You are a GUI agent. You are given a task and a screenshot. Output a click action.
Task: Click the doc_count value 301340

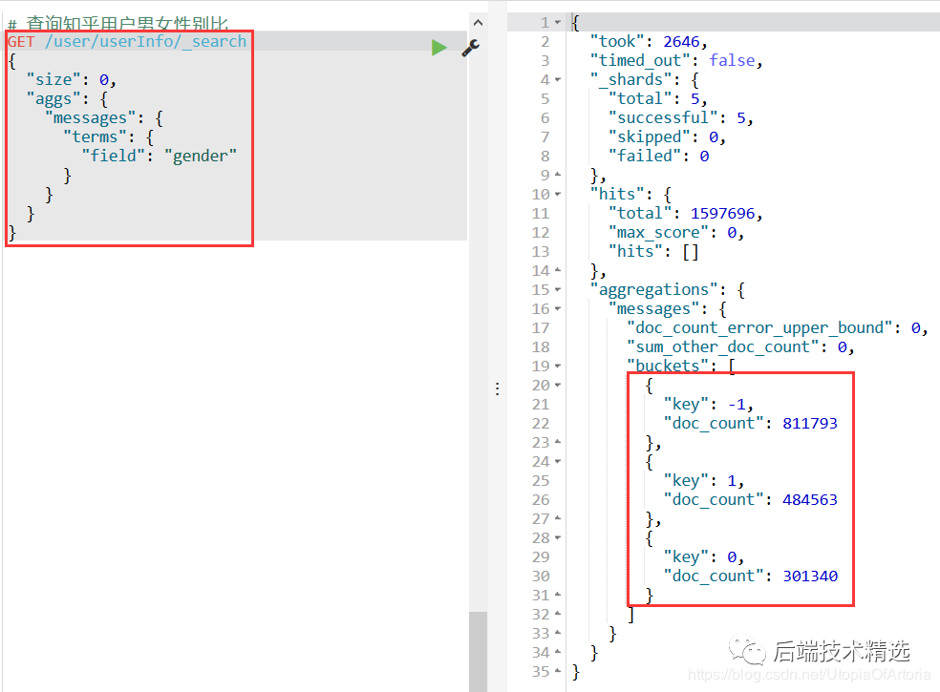(x=810, y=577)
